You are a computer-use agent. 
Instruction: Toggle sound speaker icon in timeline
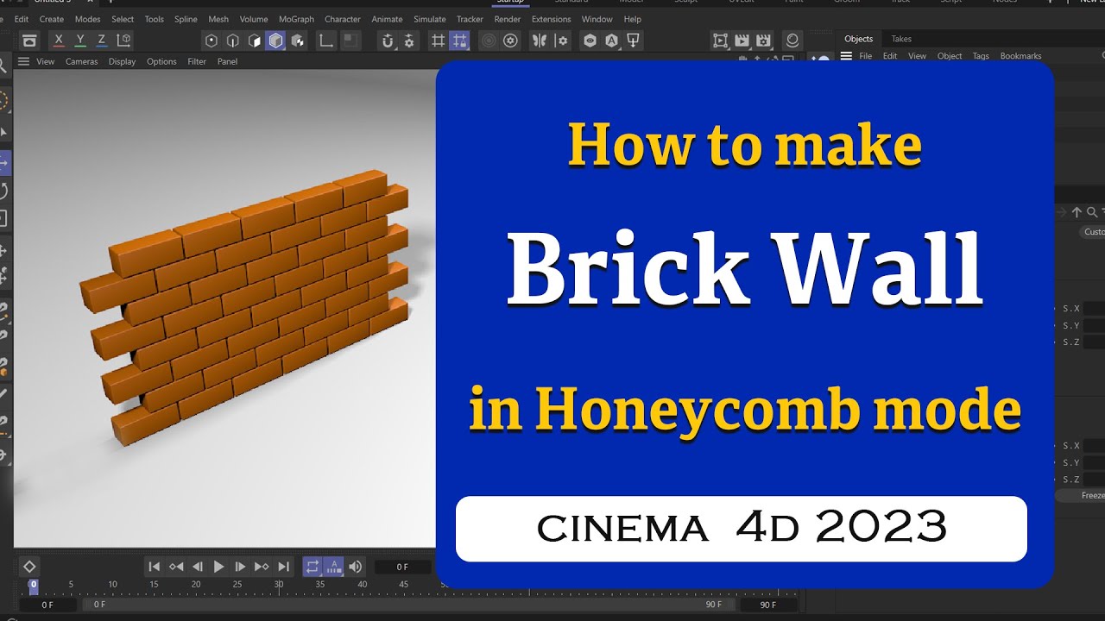coord(355,567)
